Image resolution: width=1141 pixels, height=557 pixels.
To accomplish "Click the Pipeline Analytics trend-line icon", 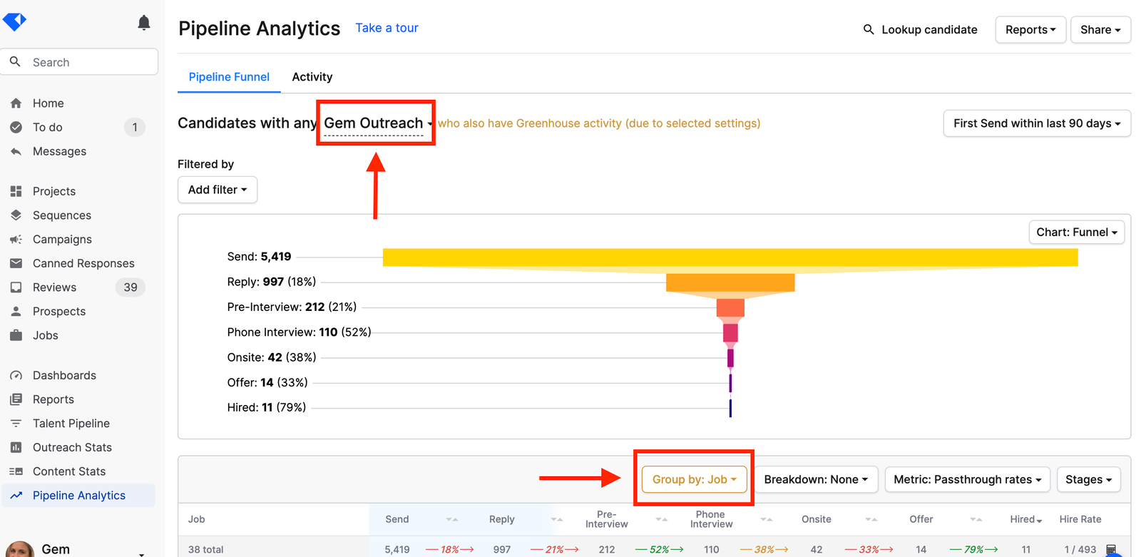I will (x=16, y=495).
